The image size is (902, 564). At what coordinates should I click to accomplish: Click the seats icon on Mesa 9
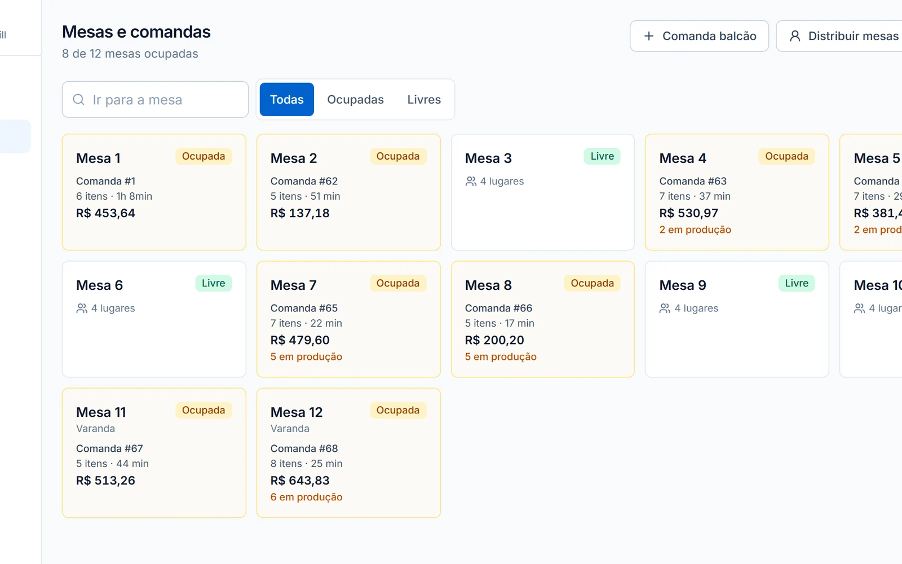(x=665, y=308)
